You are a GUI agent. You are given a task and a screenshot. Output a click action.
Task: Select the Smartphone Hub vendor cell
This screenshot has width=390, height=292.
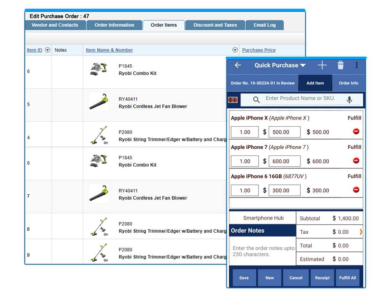[x=263, y=218]
